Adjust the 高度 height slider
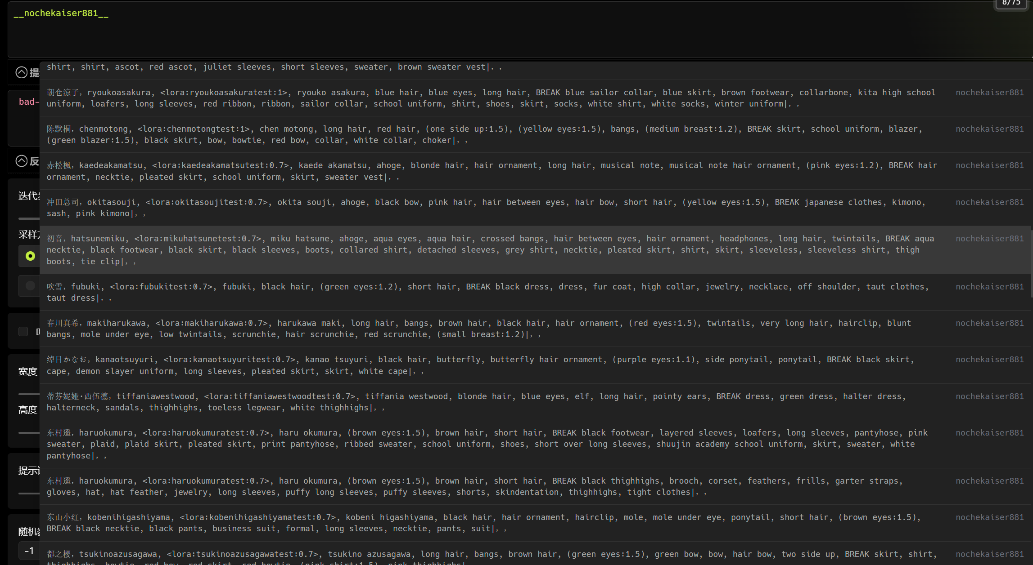This screenshot has width=1033, height=565. pyautogui.click(x=29, y=432)
